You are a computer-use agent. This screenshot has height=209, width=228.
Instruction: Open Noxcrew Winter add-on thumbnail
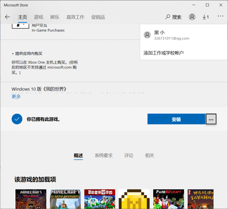pos(100,199)
